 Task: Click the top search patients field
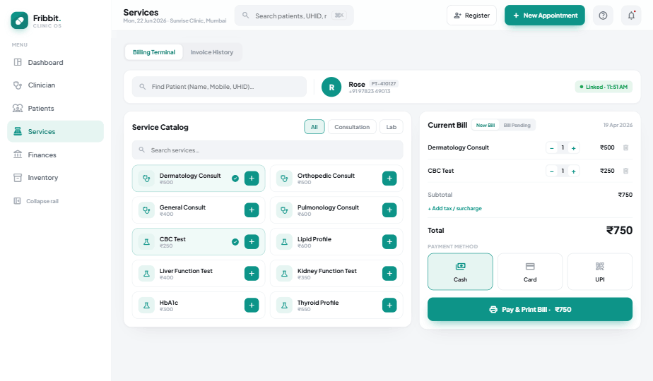click(294, 16)
